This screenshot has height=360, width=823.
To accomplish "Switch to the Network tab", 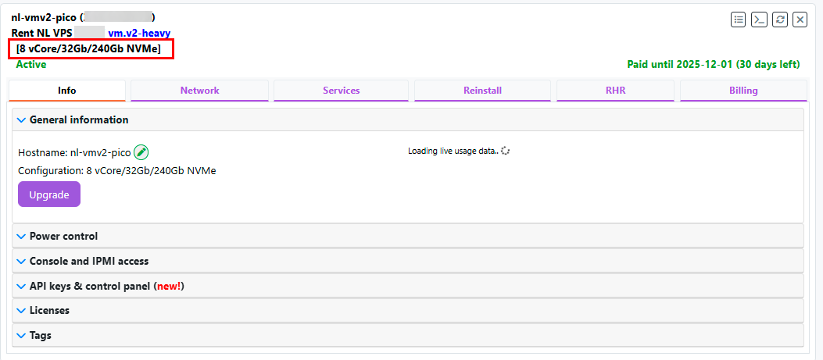I will coord(199,91).
